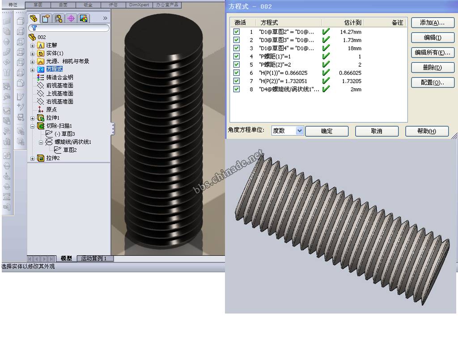Viewport: 458px width, 344px height.
Task: Click the 螺旋线/涡状线1 helix icon
Action: tap(49, 142)
